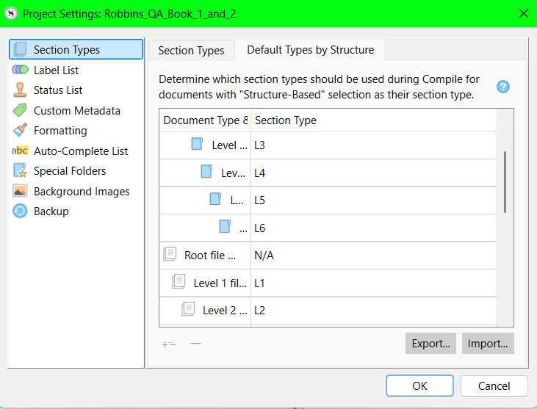Select the Status List stamp icon
The height and width of the screenshot is (409, 537).
pyautogui.click(x=20, y=90)
